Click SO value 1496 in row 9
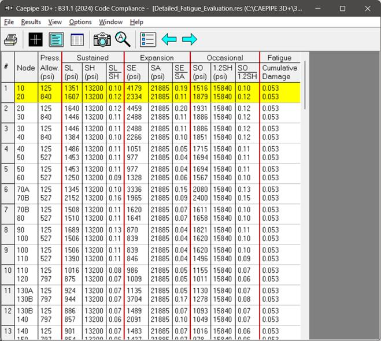The width and height of the screenshot is (381, 341). (x=200, y=259)
